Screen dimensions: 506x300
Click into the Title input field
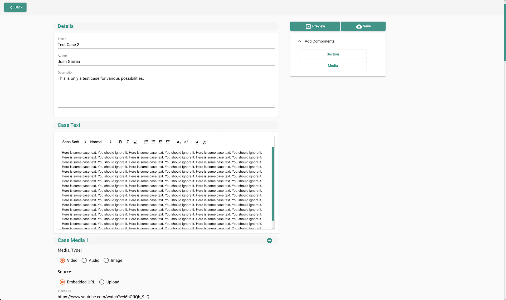point(166,45)
